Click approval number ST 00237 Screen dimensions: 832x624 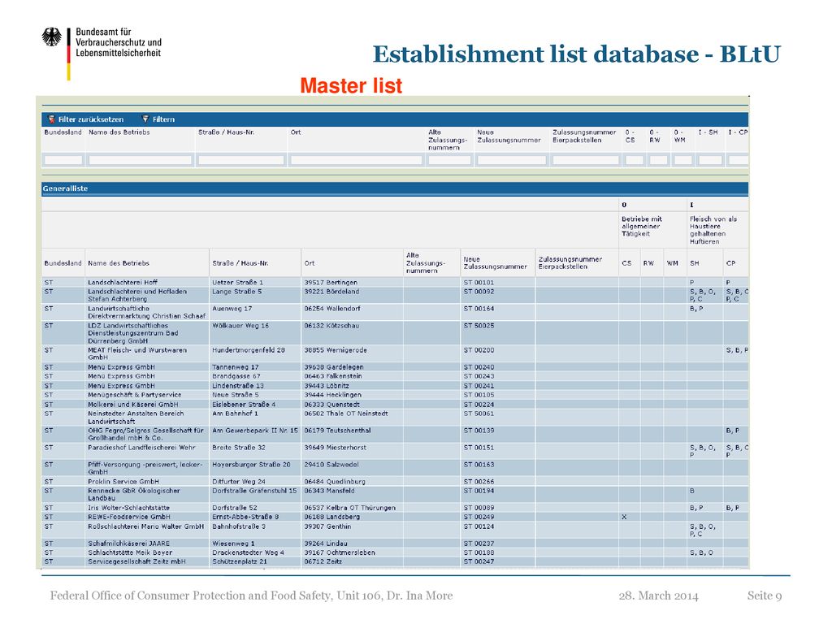[479, 544]
